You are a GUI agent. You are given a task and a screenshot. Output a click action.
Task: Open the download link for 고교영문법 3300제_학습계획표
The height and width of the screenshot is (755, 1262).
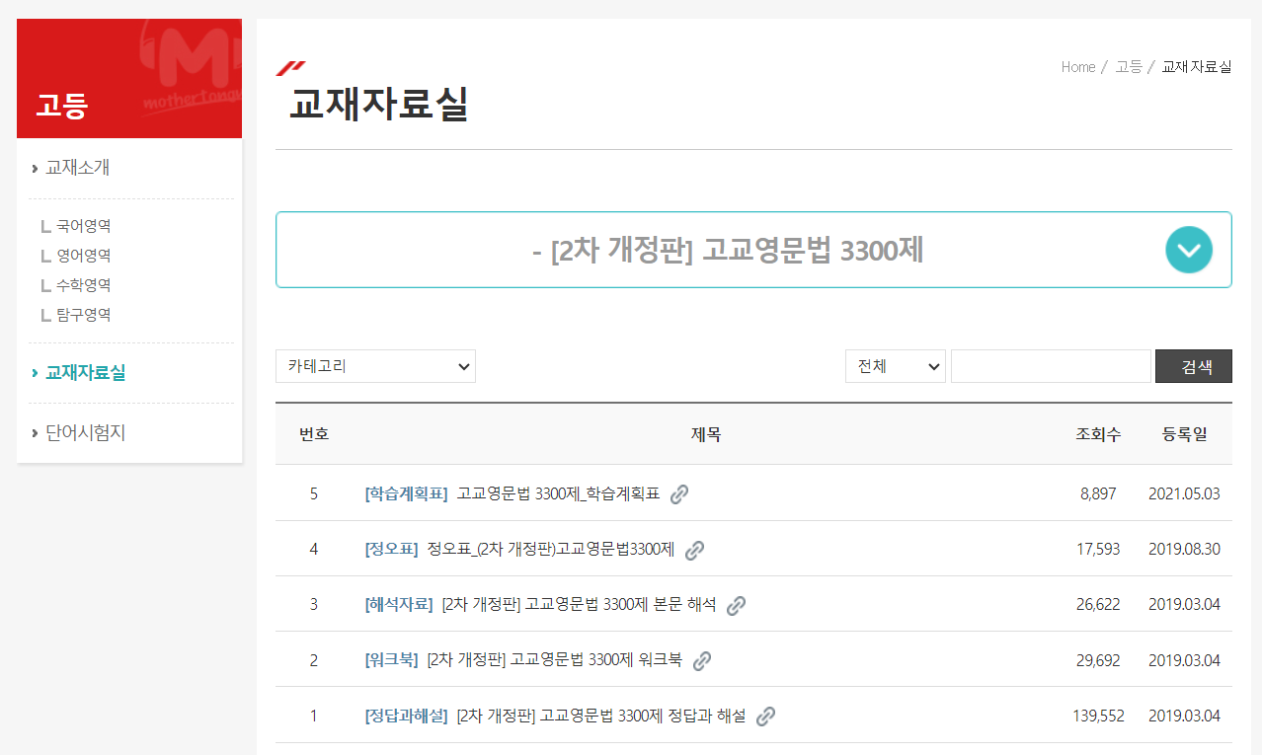click(678, 492)
